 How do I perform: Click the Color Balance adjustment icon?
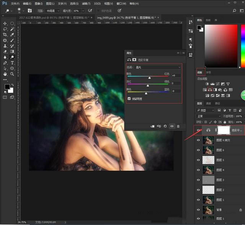click(x=210, y=89)
